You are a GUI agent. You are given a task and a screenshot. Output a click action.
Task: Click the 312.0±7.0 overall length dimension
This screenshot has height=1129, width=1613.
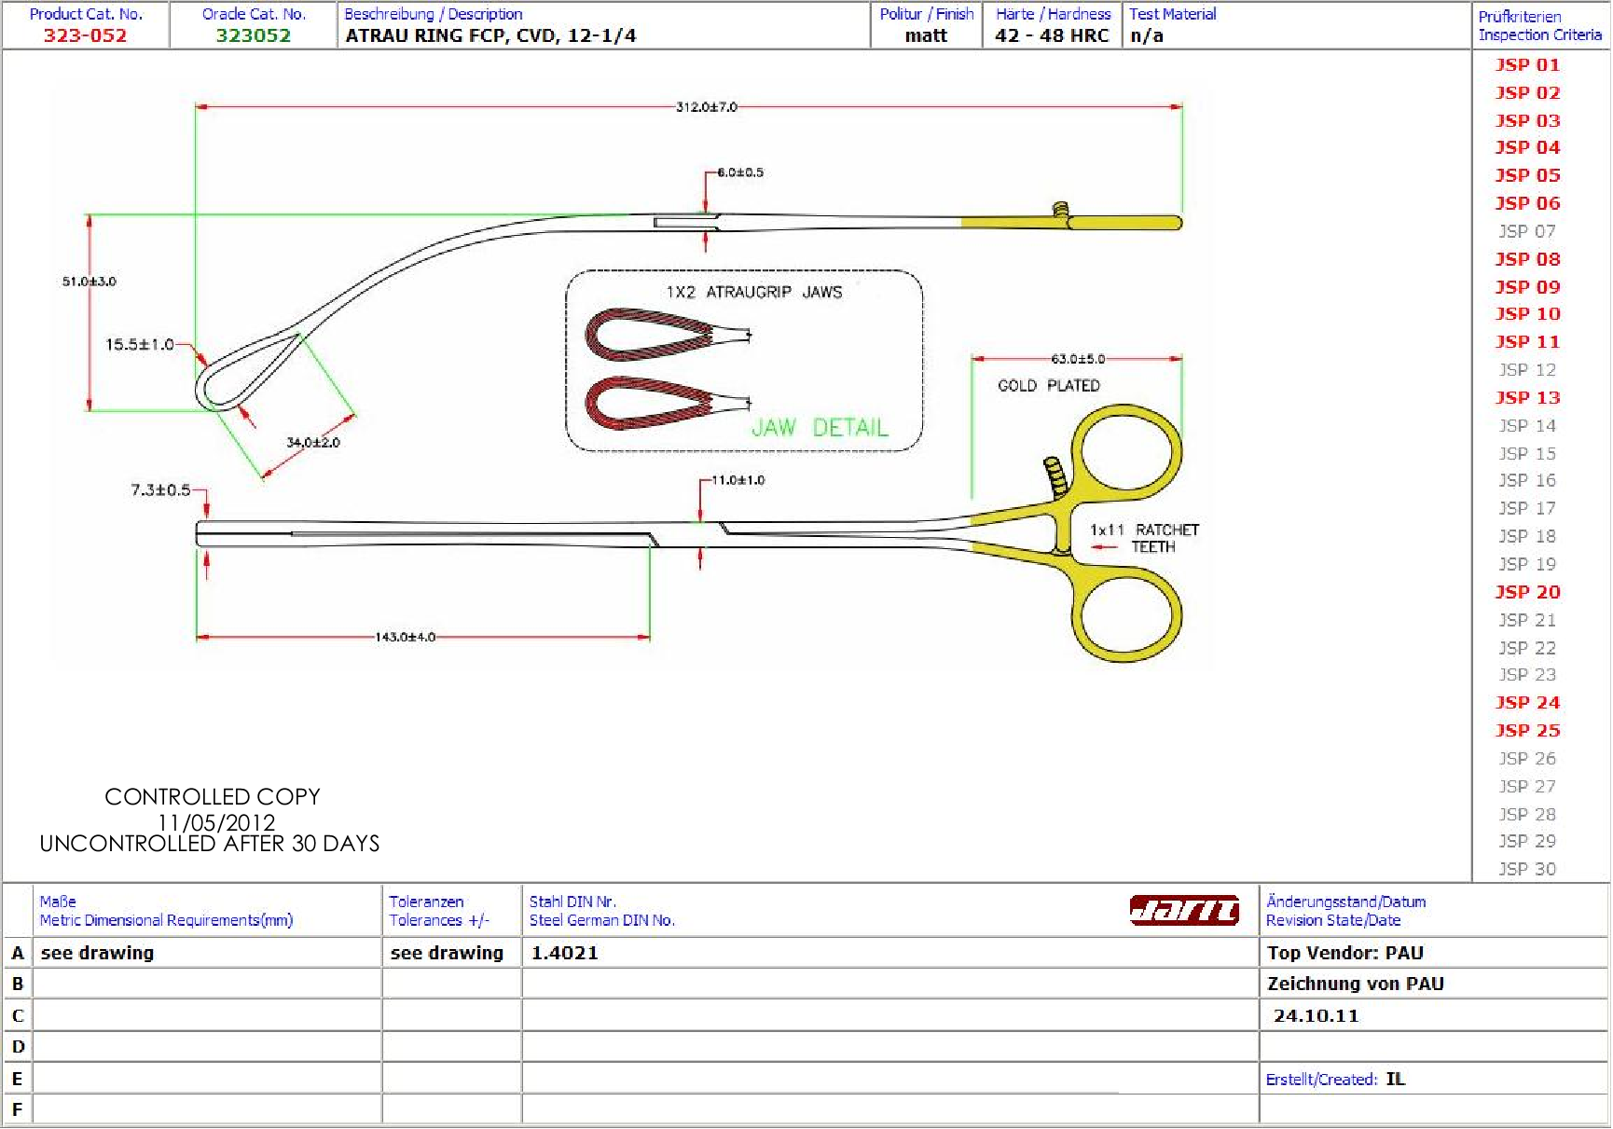tap(706, 107)
